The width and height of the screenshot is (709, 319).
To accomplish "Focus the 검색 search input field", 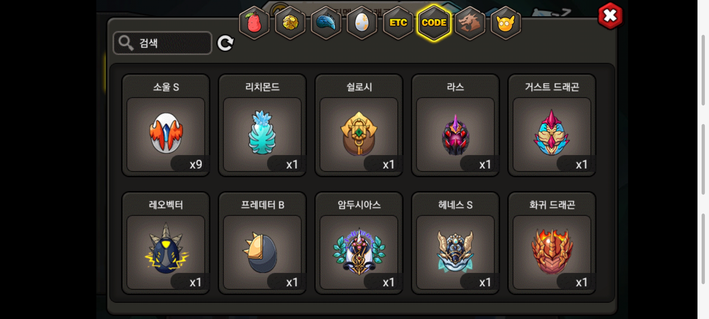I will 162,43.
